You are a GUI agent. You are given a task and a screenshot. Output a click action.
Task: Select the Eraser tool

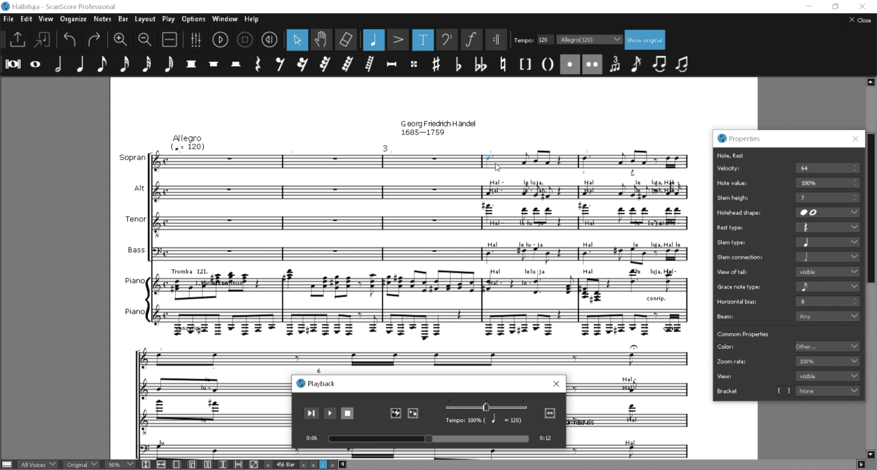tap(346, 40)
